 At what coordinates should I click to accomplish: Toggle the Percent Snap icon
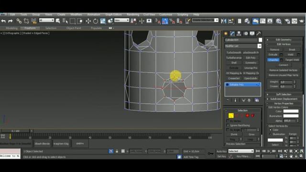coord(172,21)
